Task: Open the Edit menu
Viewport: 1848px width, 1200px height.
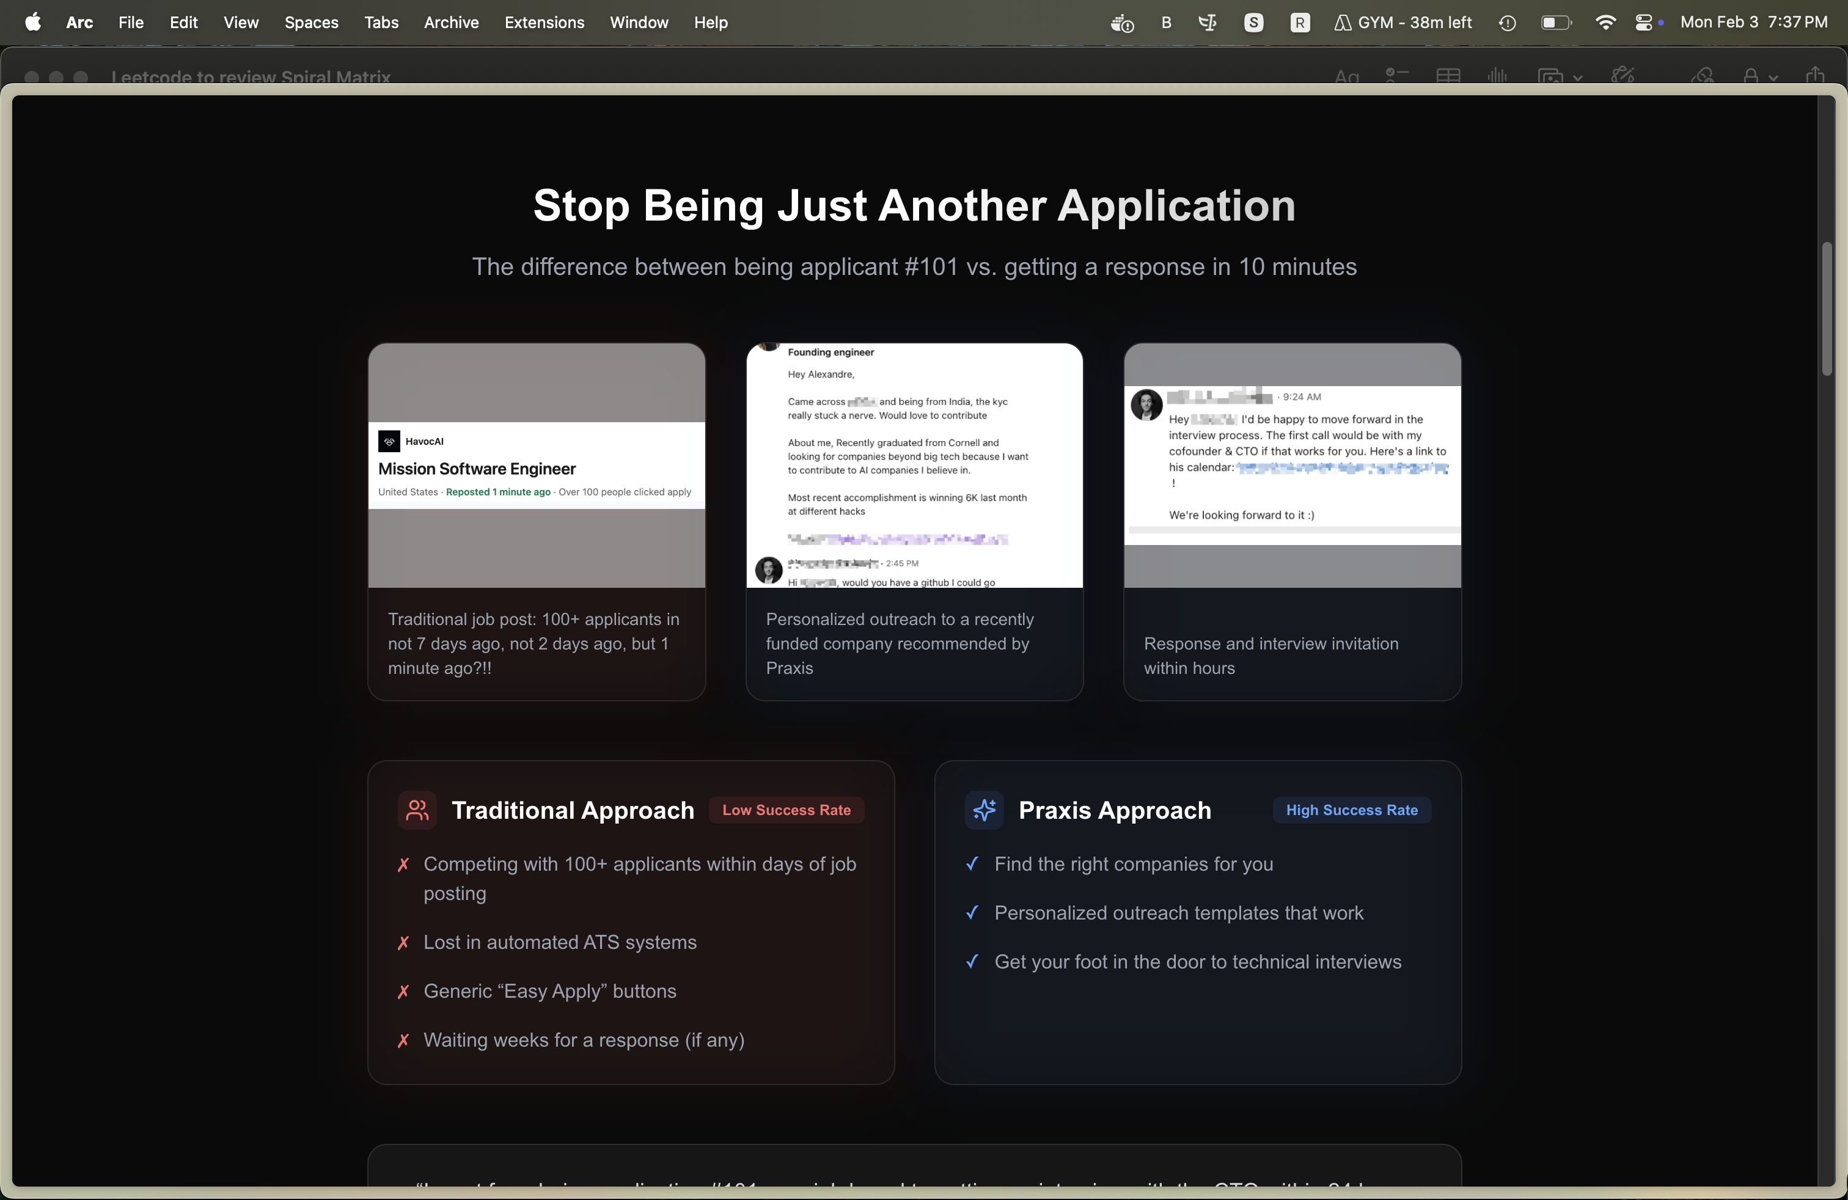Action: [183, 23]
